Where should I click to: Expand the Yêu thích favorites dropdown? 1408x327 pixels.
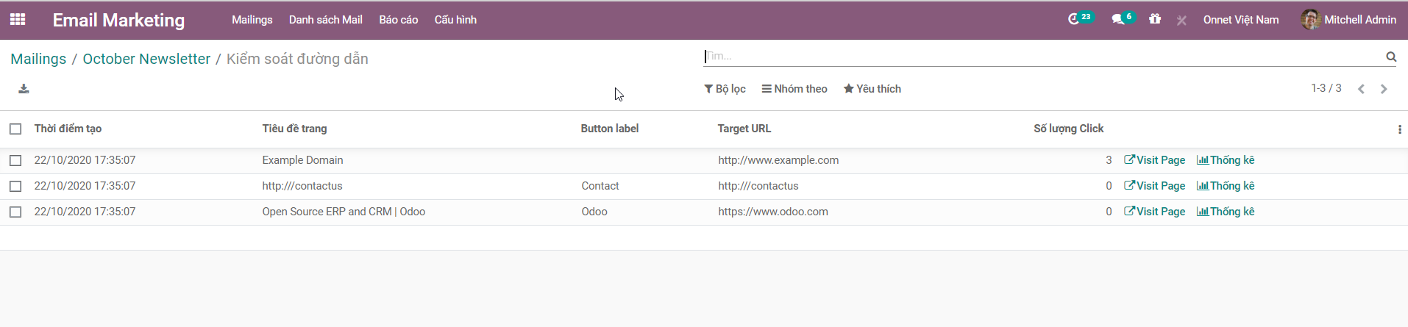(x=872, y=89)
